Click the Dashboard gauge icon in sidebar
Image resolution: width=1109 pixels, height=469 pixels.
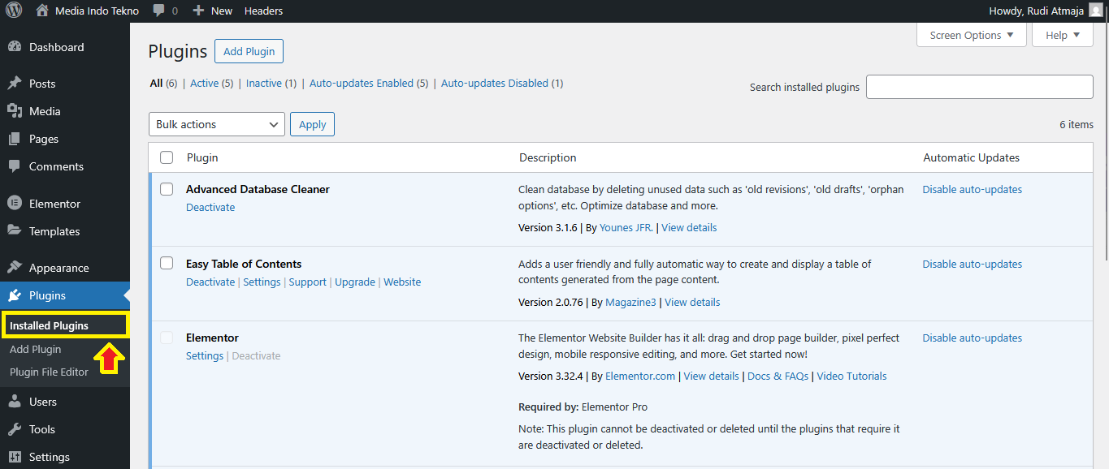coord(14,47)
